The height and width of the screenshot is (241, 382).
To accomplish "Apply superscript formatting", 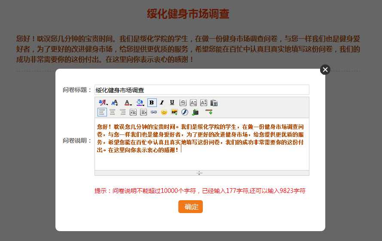I will [x=203, y=103].
